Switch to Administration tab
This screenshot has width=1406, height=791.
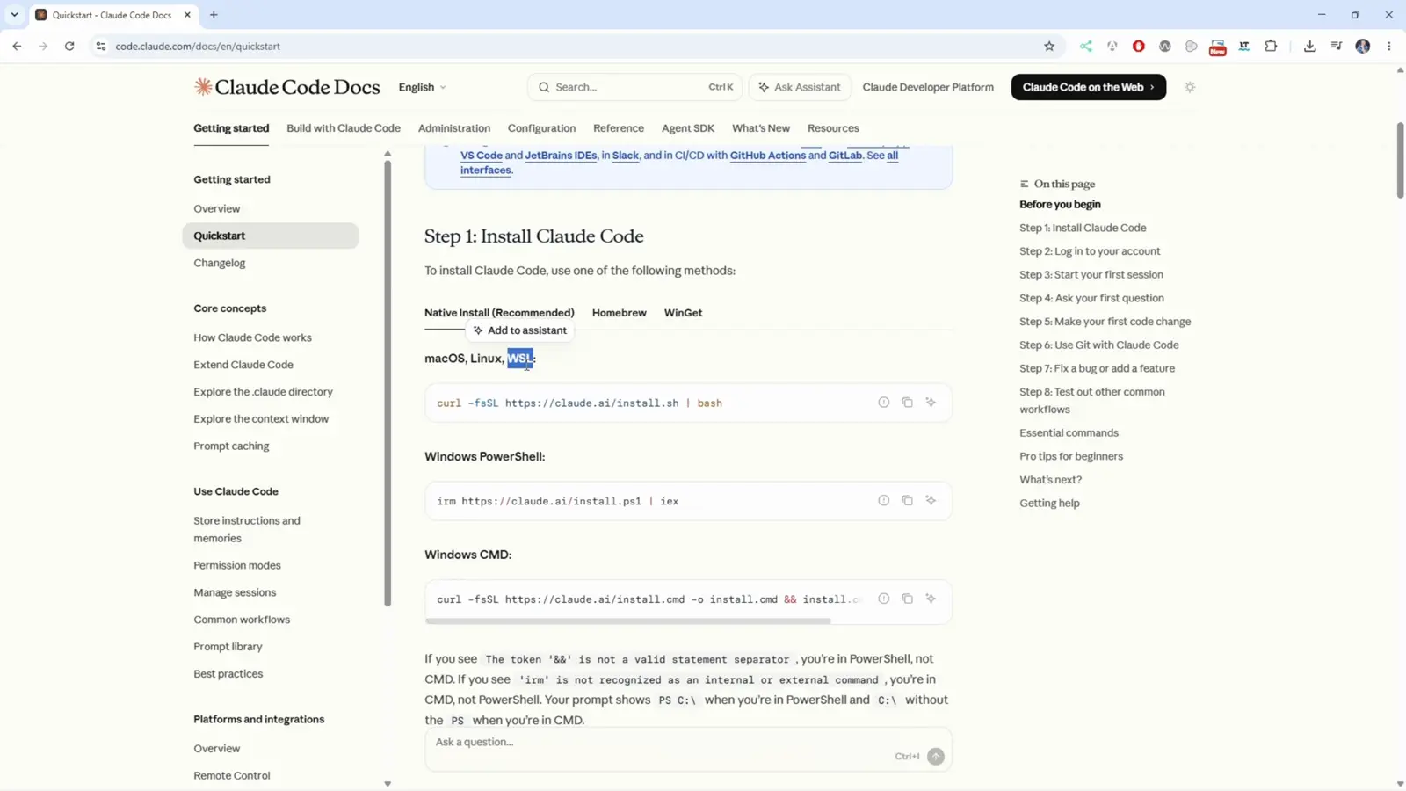click(x=454, y=128)
